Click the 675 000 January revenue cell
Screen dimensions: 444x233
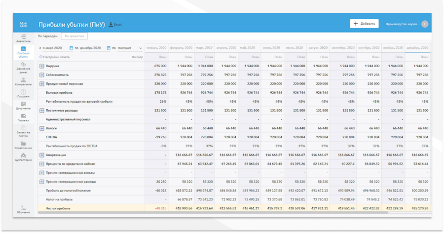point(160,66)
